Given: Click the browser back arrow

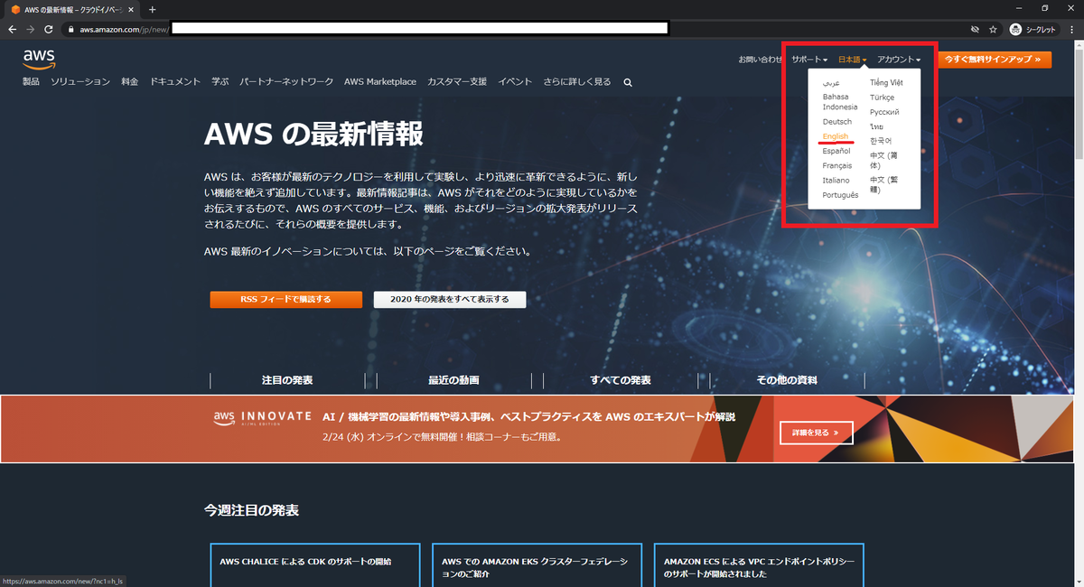Looking at the screenshot, I should pos(12,29).
